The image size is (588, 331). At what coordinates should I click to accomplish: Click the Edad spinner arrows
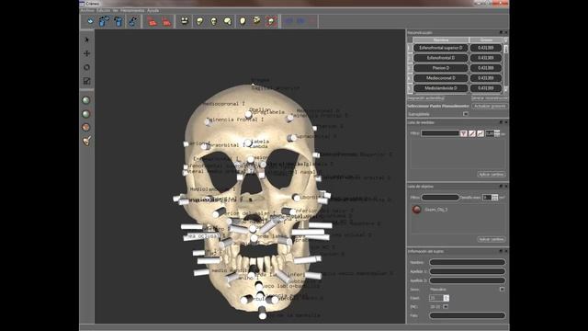pos(446,298)
